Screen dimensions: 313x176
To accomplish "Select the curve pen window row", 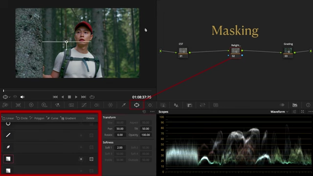I will 50,147.
